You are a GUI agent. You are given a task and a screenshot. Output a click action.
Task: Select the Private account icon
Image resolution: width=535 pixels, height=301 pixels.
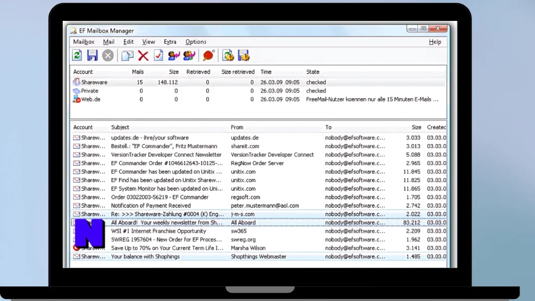[x=76, y=91]
